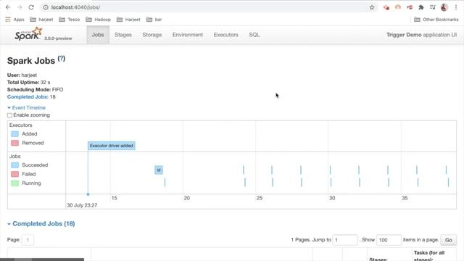This screenshot has width=464, height=261.
Task: Open the Apps grid shortcut
Action: pyautogui.click(x=14, y=20)
